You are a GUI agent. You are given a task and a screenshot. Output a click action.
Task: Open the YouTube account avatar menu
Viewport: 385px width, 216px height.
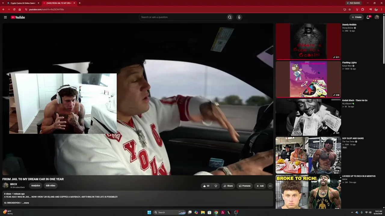tap(377, 17)
